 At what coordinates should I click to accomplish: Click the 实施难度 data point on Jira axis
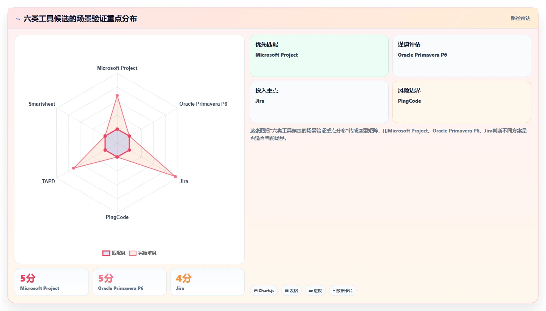(175, 176)
